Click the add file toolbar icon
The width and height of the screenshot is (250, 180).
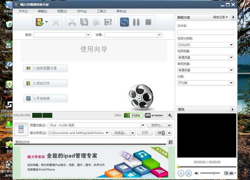coord(40,22)
